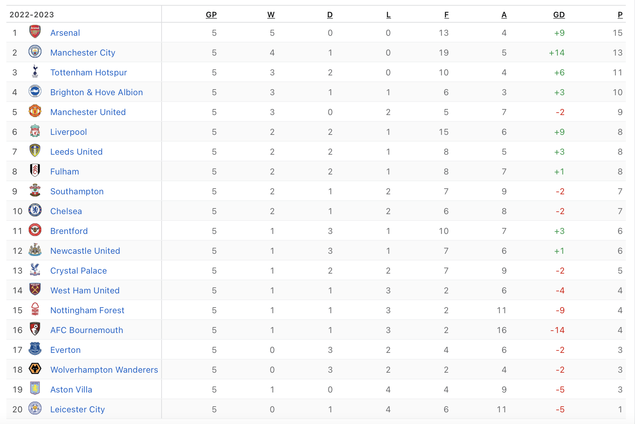Click the Chelsea club crest icon

[35, 211]
